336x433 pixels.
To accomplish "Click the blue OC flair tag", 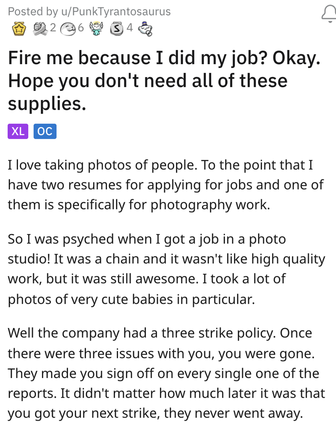I will tap(45, 131).
